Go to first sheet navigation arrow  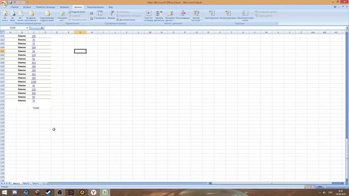tap(2, 183)
